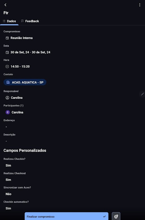Click the person icon beside Responsável Carolina
The width and height of the screenshot is (145, 220).
[x=7, y=98]
